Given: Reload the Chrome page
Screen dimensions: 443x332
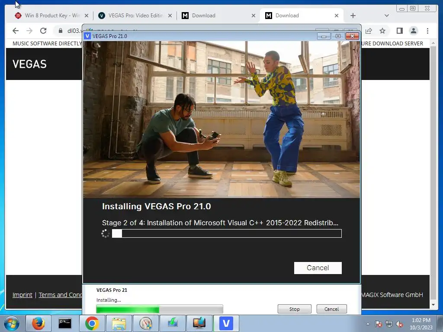Looking at the screenshot, I should tap(43, 31).
